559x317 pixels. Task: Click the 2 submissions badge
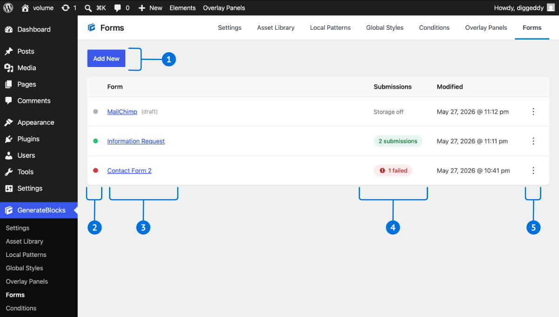(398, 141)
